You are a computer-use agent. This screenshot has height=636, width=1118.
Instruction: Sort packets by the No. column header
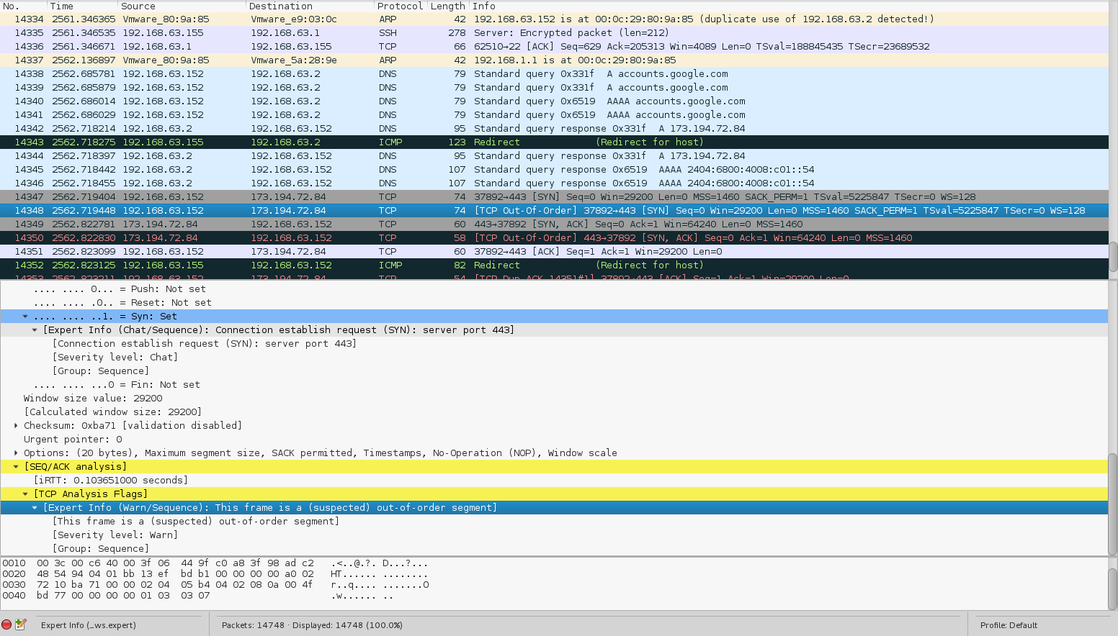click(24, 6)
